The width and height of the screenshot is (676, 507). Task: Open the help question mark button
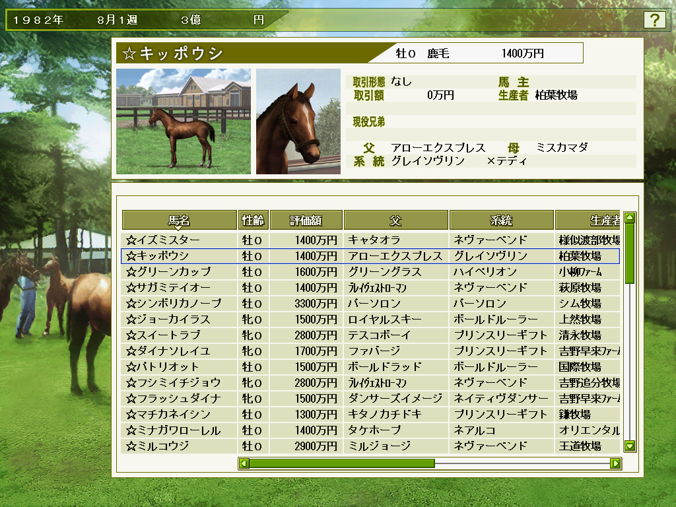pyautogui.click(x=654, y=20)
